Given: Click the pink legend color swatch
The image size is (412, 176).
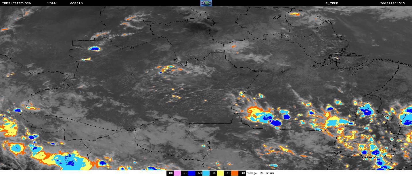Looking at the screenshot, I should tap(177, 173).
